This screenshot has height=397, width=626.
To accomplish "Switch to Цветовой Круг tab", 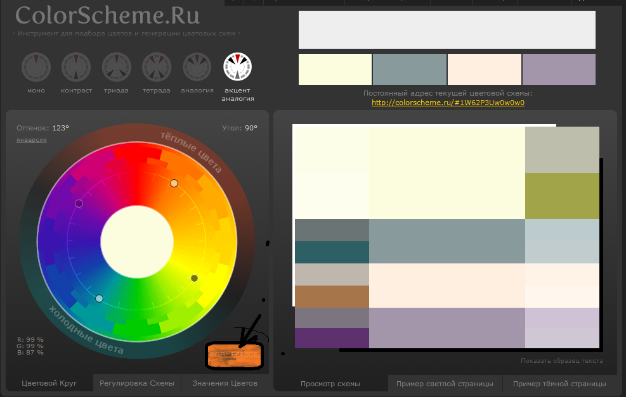I will (49, 383).
